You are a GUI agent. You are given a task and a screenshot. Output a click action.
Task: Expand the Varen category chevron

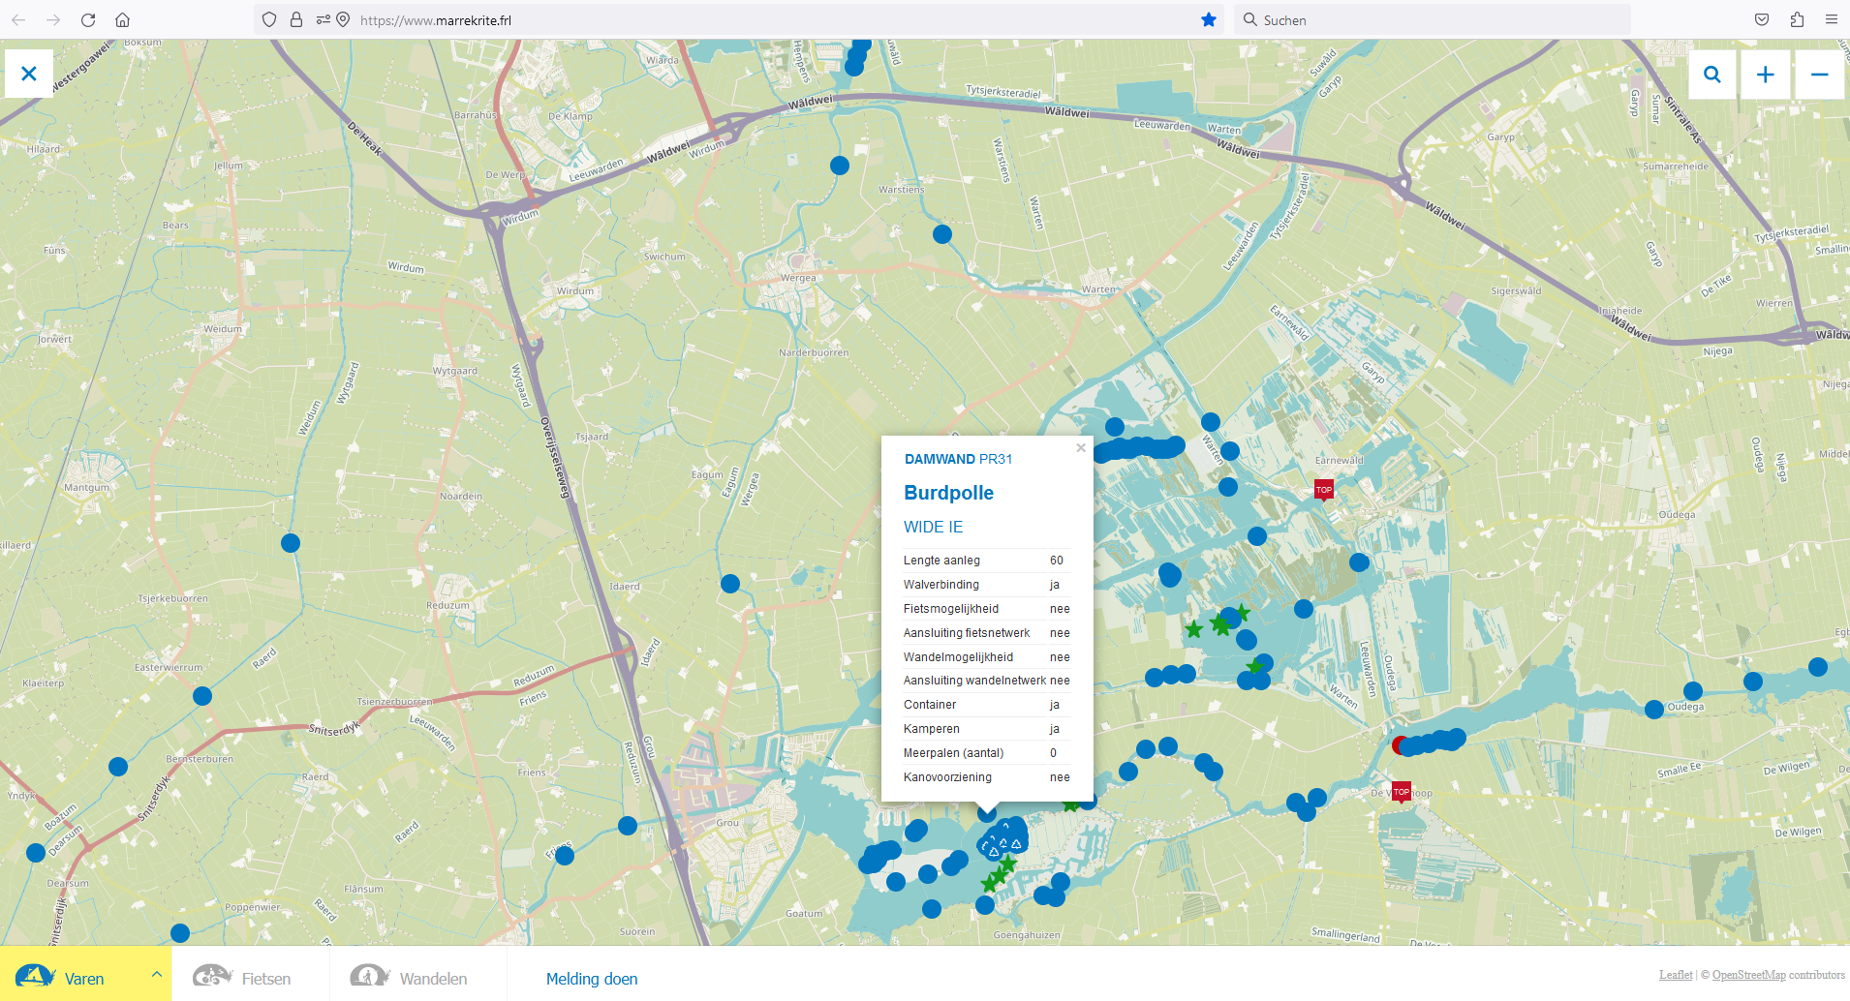coord(157,974)
